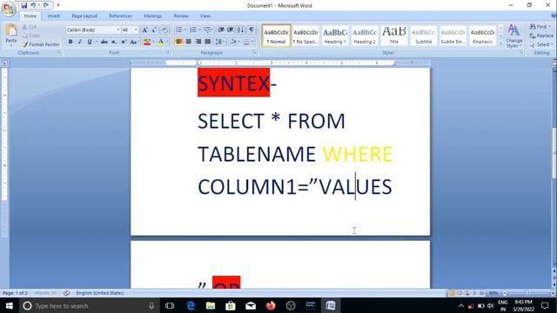557x313 pixels.
Task: Apply the Title style
Action: [394, 36]
